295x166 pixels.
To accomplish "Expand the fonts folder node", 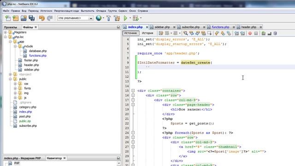I will click(15, 88).
